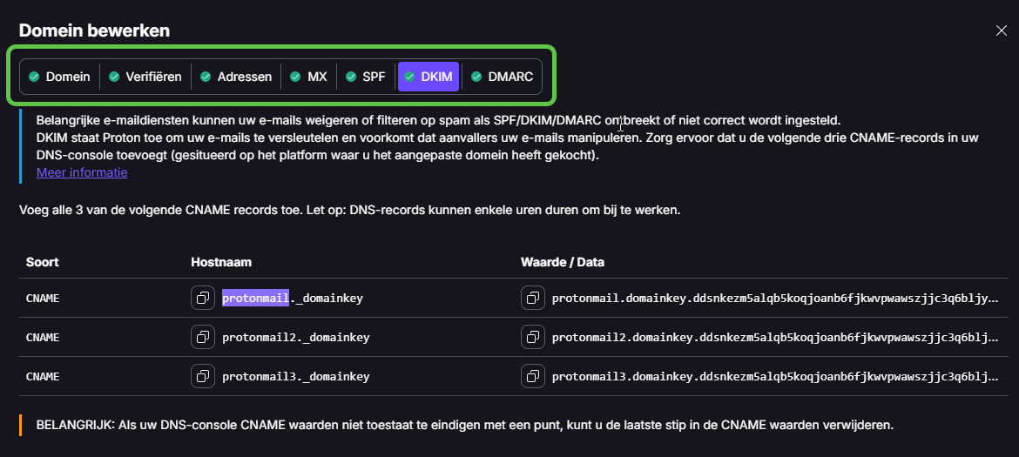This screenshot has width=1019, height=457.
Task: Copy the protonmail3._domainkey hostname
Action: (202, 376)
